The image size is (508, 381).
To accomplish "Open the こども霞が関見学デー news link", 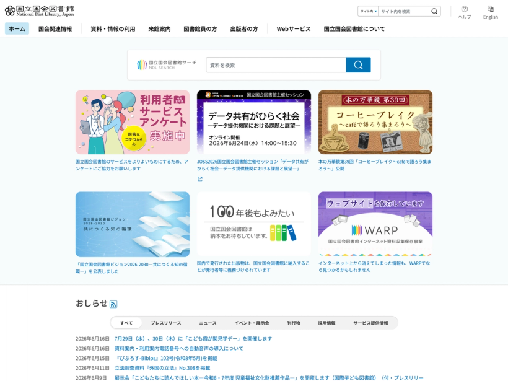I will point(193,338).
